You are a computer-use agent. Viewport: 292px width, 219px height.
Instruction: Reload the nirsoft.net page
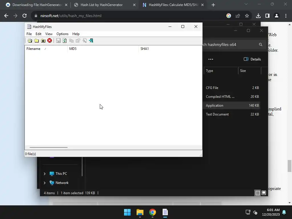pos(25,16)
